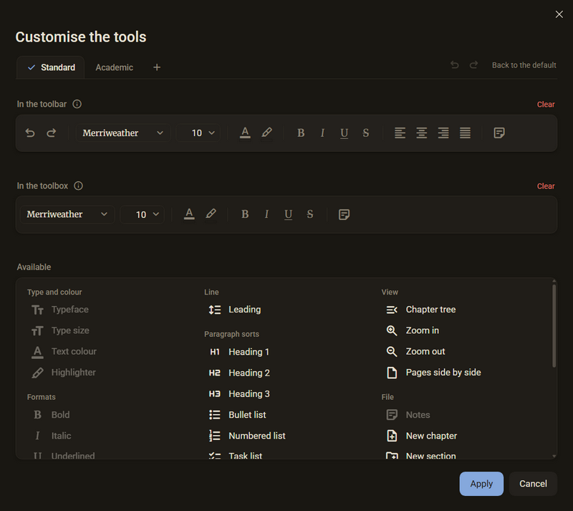Click info icon beside In the toolbar
Viewport: 573px width, 511px height.
pyautogui.click(x=77, y=104)
